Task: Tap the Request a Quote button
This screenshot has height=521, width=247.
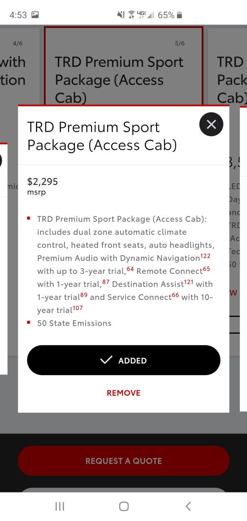Action: pyautogui.click(x=123, y=461)
